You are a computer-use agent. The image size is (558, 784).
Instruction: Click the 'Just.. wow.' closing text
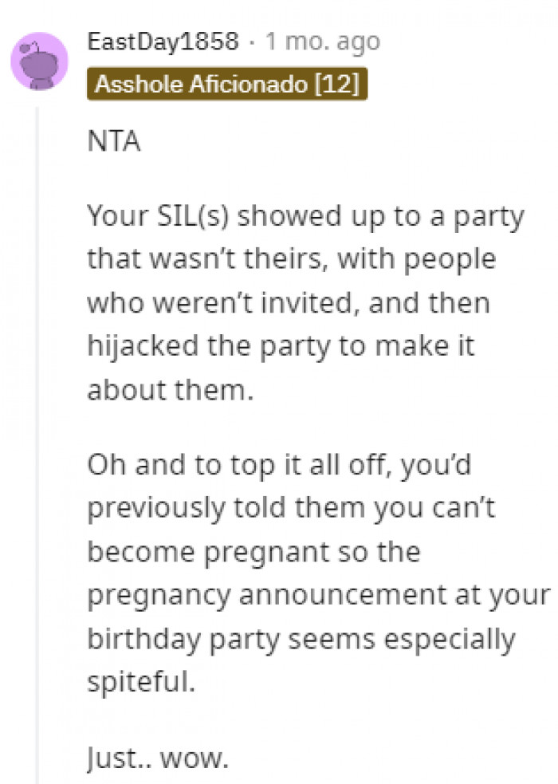(158, 757)
